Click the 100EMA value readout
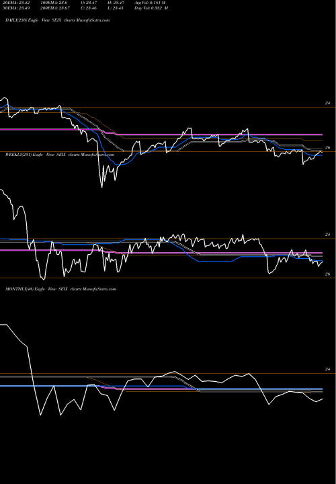 coord(53,3)
